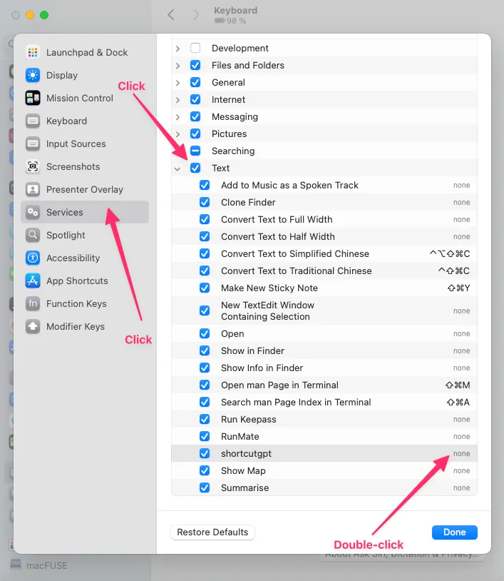Expand the Pictures group
The image size is (504, 581).
(x=178, y=134)
